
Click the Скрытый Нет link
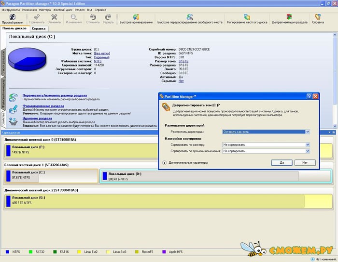pyautogui.click(x=181, y=81)
